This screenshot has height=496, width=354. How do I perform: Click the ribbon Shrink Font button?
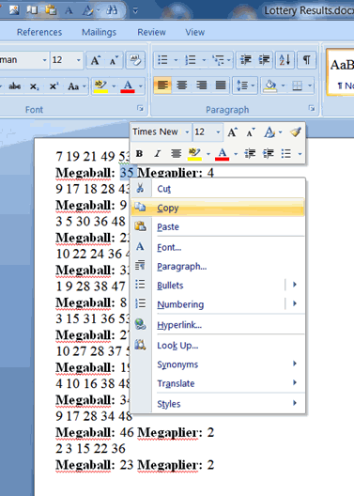(114, 60)
